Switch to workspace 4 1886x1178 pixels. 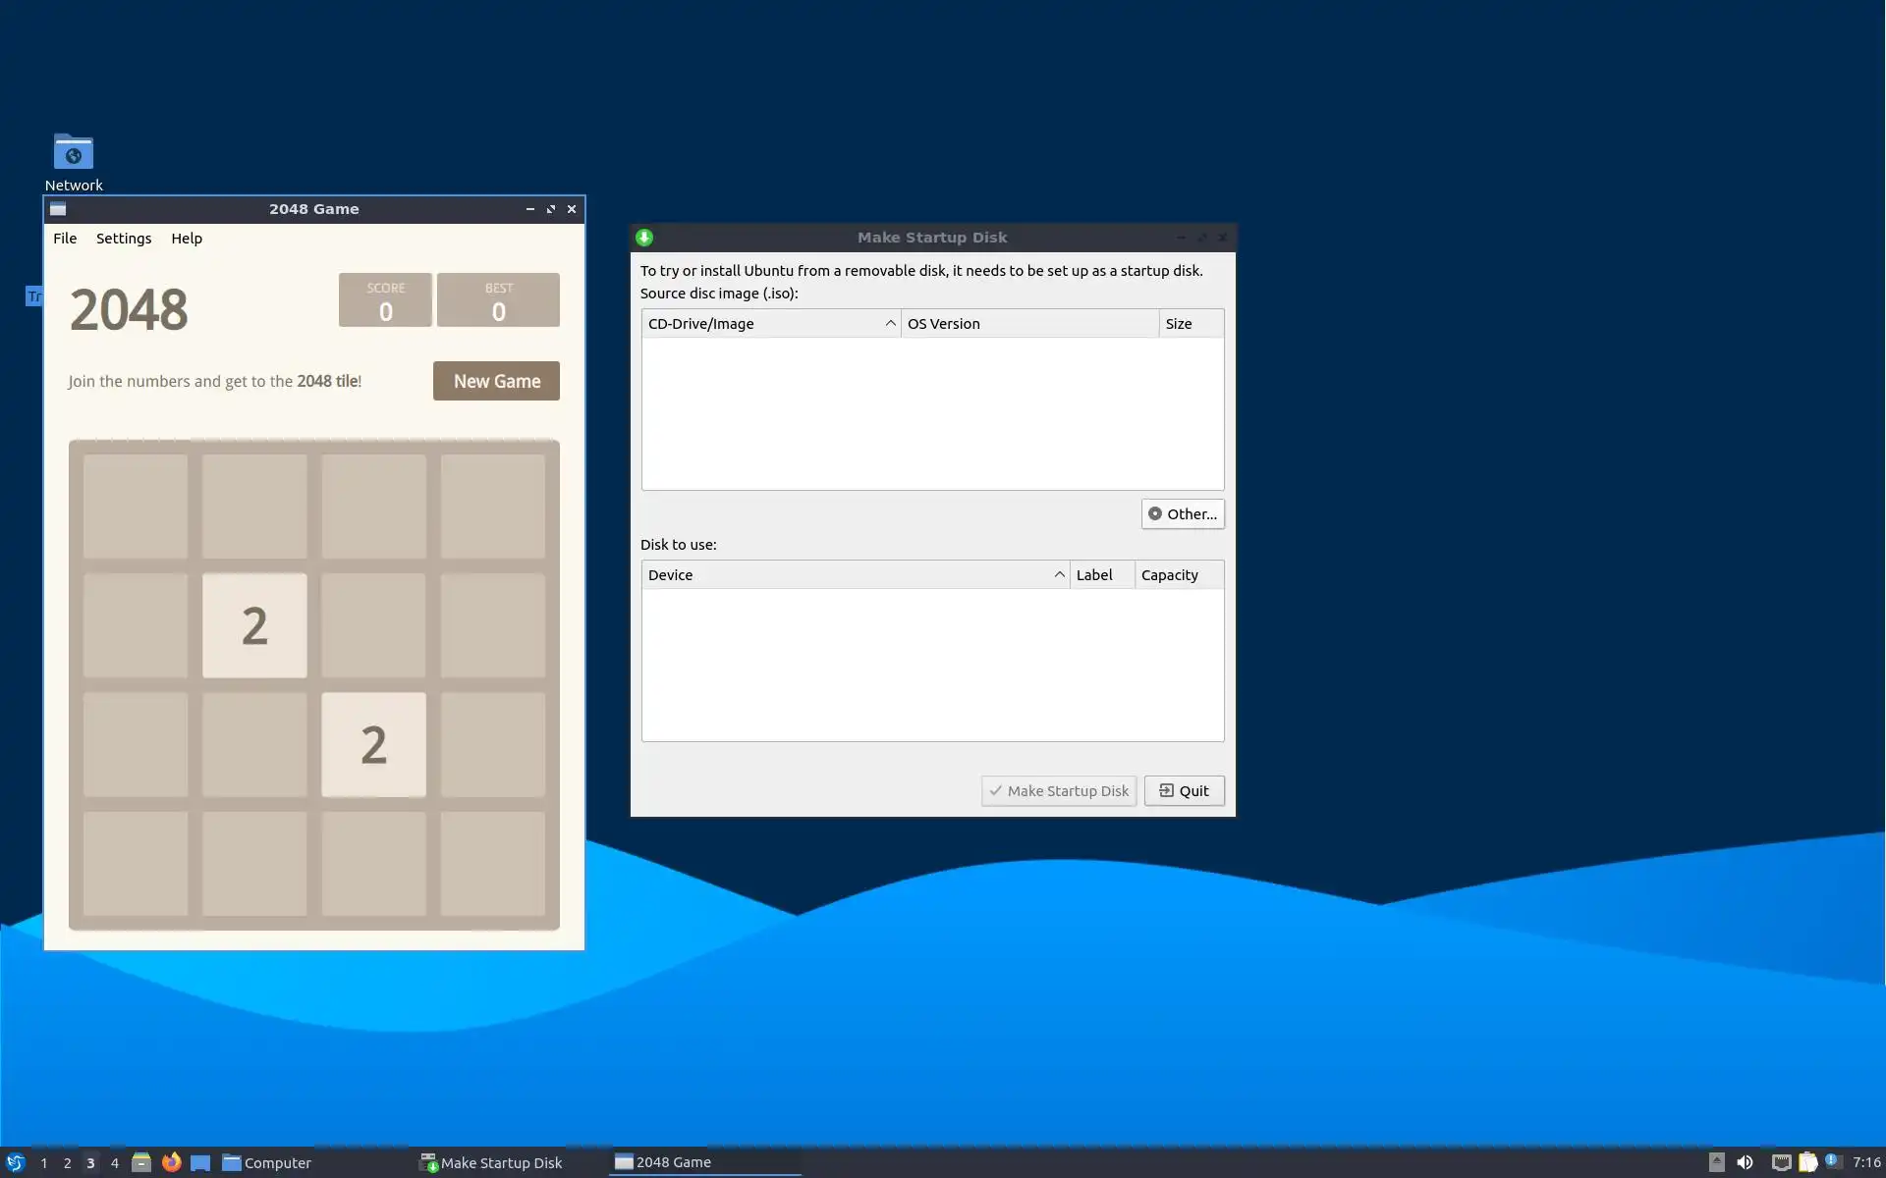115,1162
